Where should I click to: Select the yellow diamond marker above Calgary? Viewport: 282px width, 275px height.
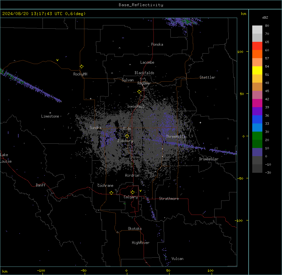pyautogui.click(x=132, y=192)
